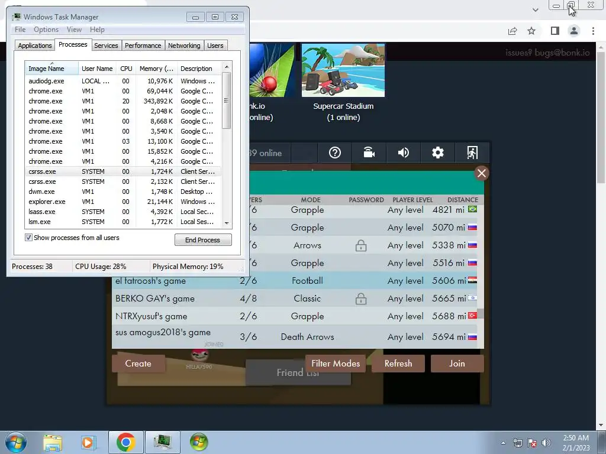
Task: Switch to the Networking tab
Action: pyautogui.click(x=184, y=46)
